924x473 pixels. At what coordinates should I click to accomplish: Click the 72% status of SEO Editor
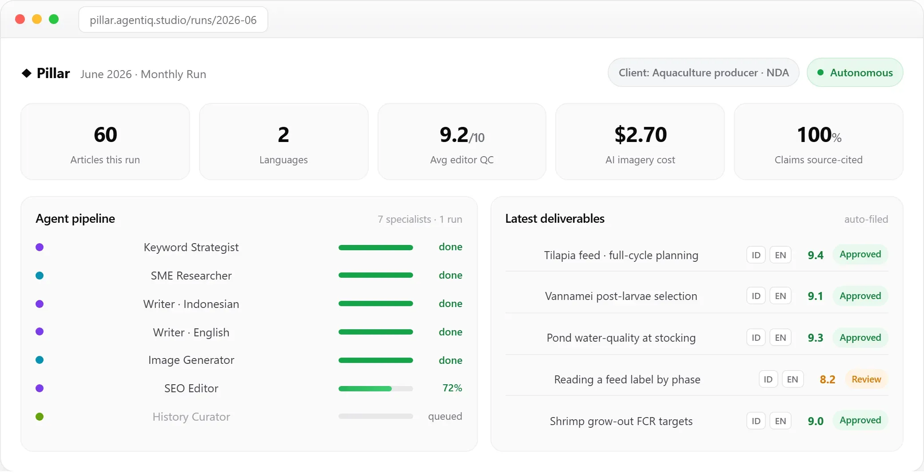click(x=452, y=388)
